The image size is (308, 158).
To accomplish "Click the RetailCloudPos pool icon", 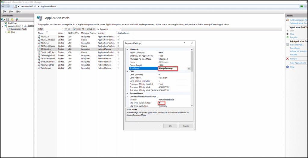I will click(x=39, y=65).
